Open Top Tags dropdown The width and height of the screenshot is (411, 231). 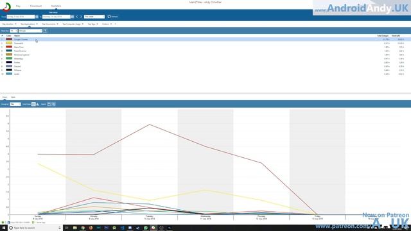point(92,24)
